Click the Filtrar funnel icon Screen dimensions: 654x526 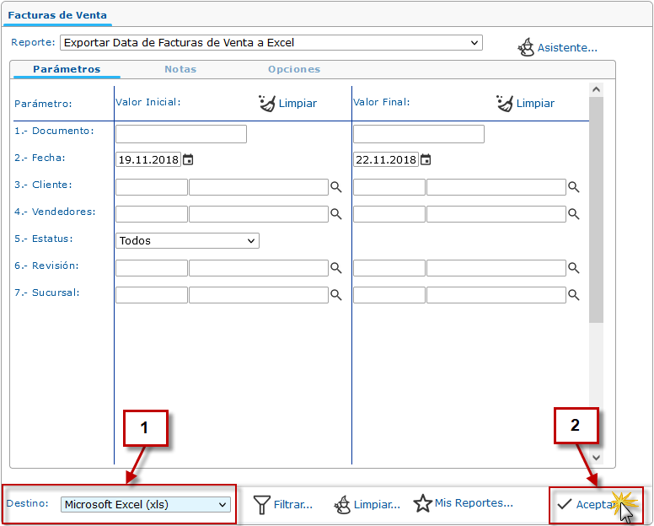click(261, 505)
